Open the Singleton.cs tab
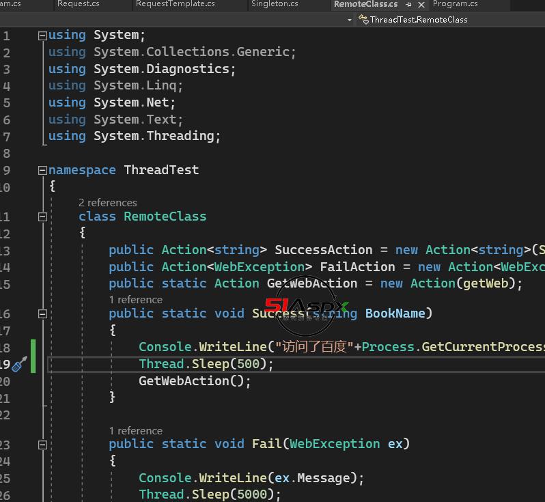545x502 pixels. [x=275, y=4]
